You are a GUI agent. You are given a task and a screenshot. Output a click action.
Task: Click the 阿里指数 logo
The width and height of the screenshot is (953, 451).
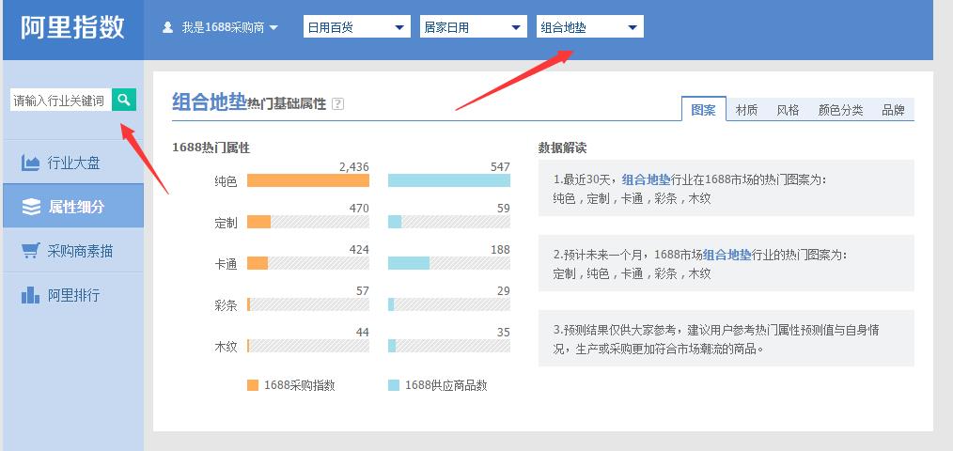[x=73, y=27]
